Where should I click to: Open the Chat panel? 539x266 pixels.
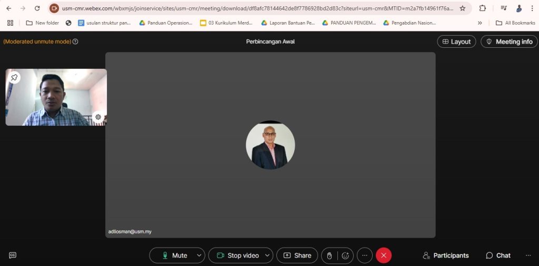point(498,255)
